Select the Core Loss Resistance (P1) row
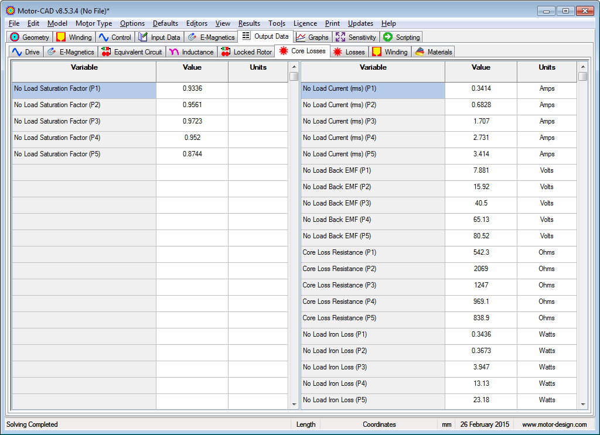600x435 pixels. click(439, 255)
